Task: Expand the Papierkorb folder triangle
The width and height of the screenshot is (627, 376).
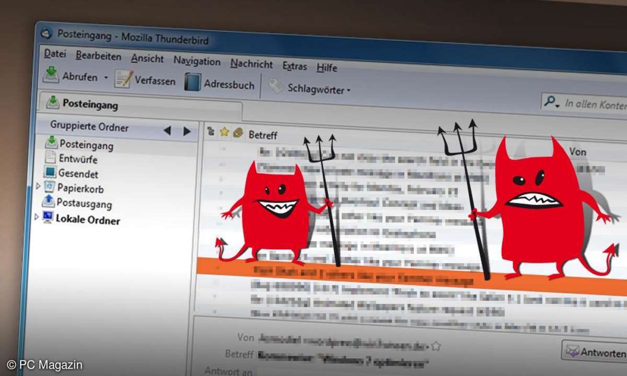Action: 38,186
